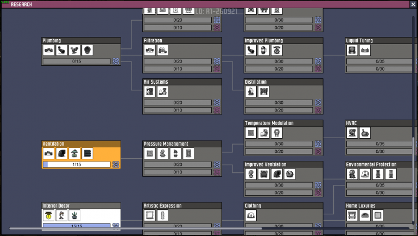Image resolution: width=418 pixels, height=236 pixels.
Task: Click the "0/20" value in Temperature Modulation
Action: click(279, 151)
